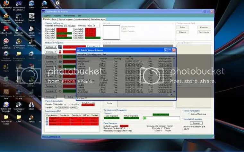Open the Archivo menu
Viewport: 244px width, 152px height.
(47, 16)
